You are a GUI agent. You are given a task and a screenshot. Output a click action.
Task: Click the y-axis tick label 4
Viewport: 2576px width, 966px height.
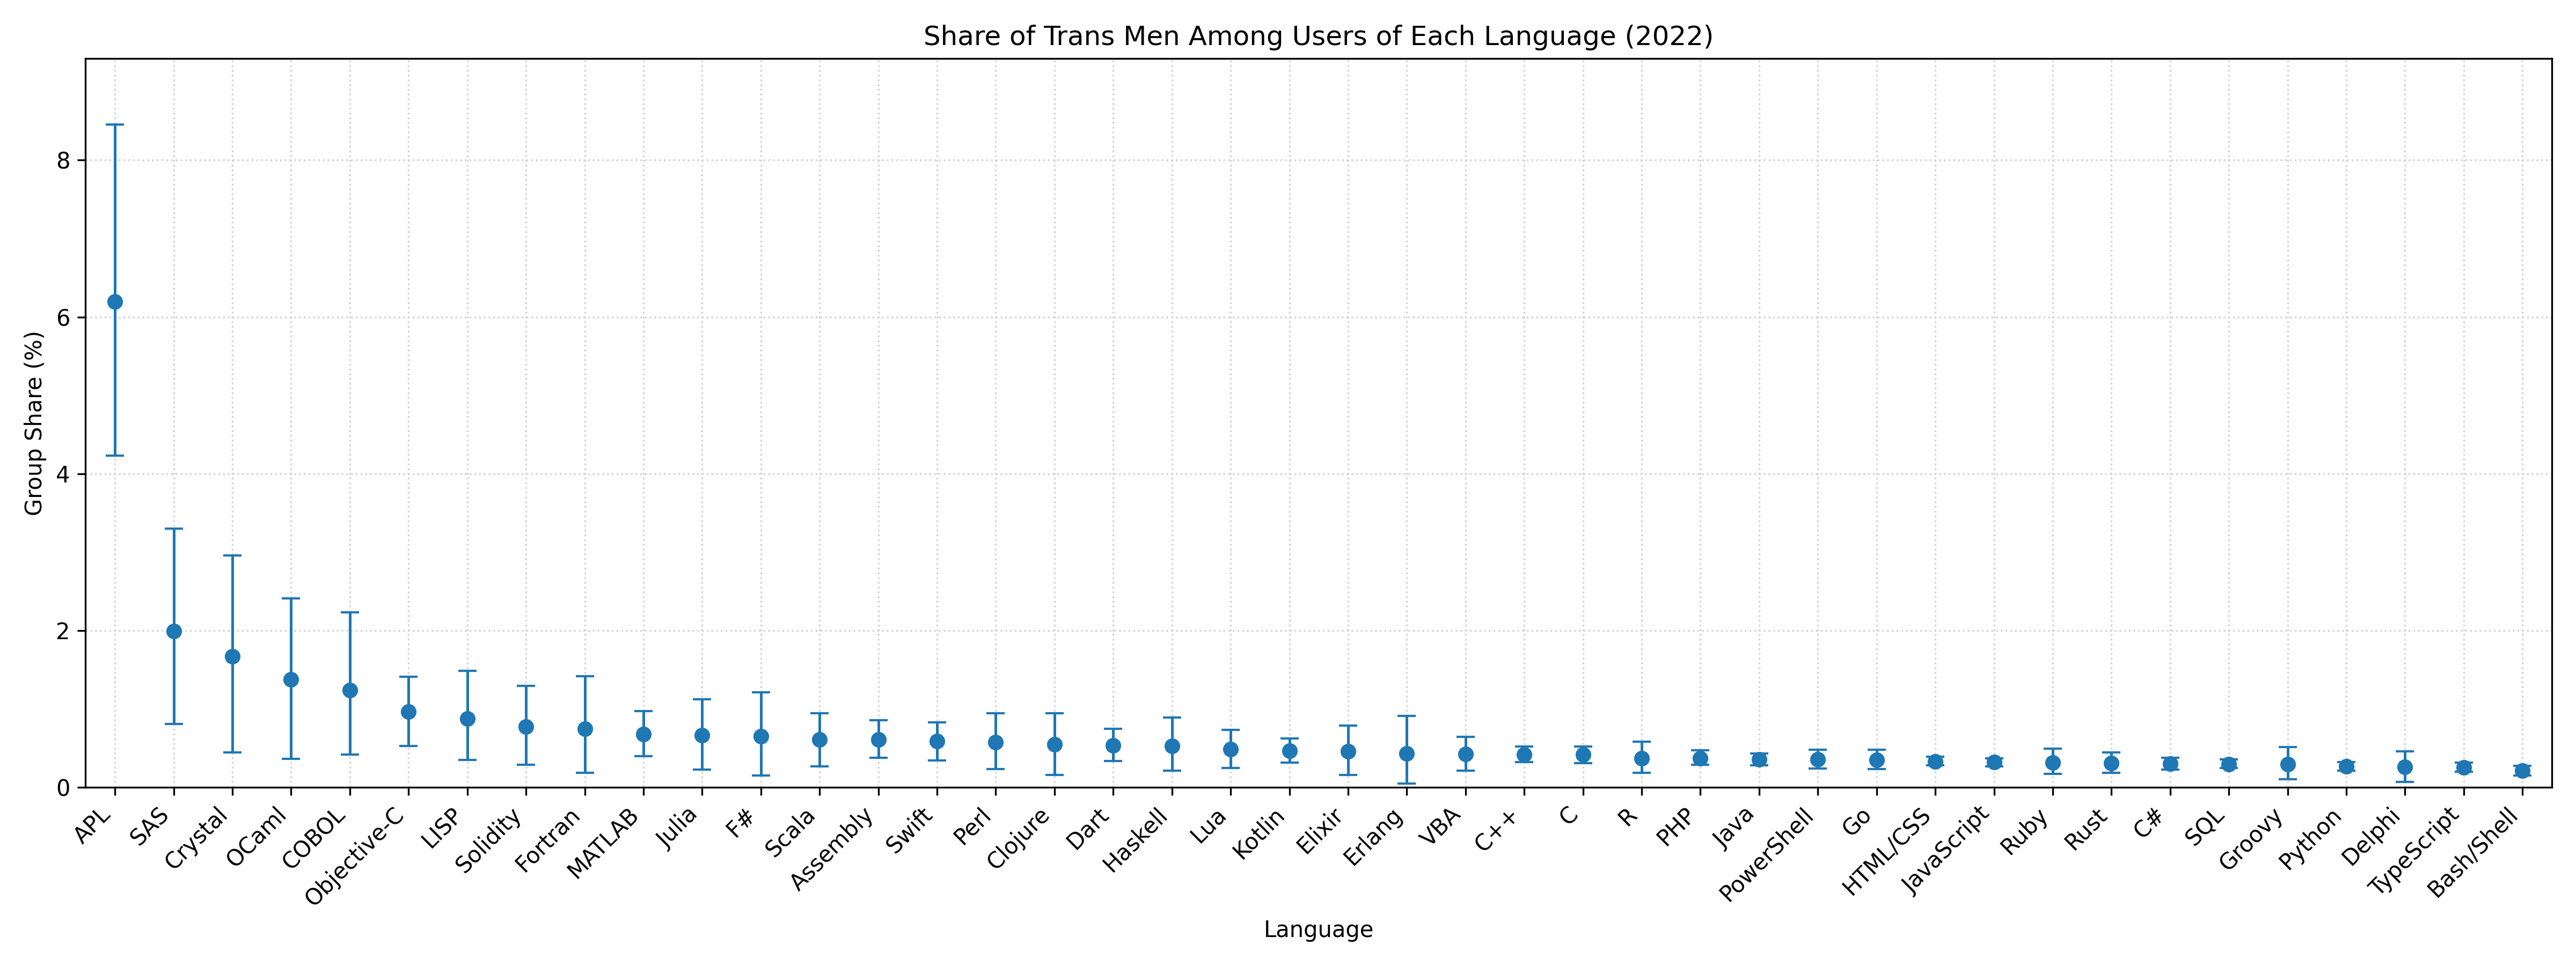click(x=62, y=474)
